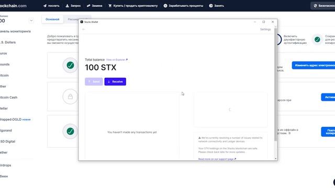Viewport: 335px width, 188px height.
Task: Open Купить / продать криптовалюту menu item
Action: [x=135, y=6]
